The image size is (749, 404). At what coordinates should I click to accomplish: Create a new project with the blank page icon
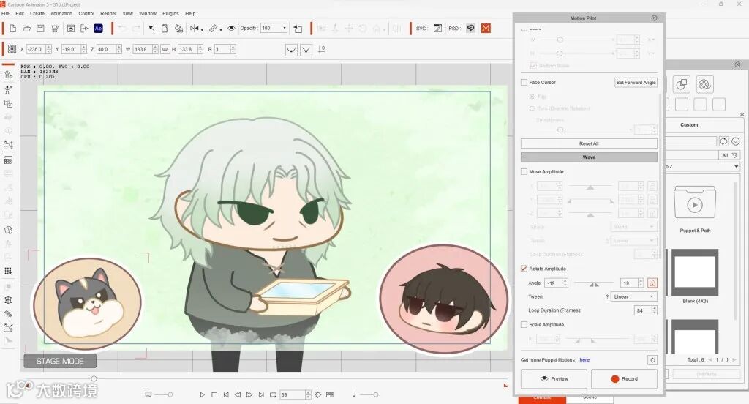(x=13, y=29)
